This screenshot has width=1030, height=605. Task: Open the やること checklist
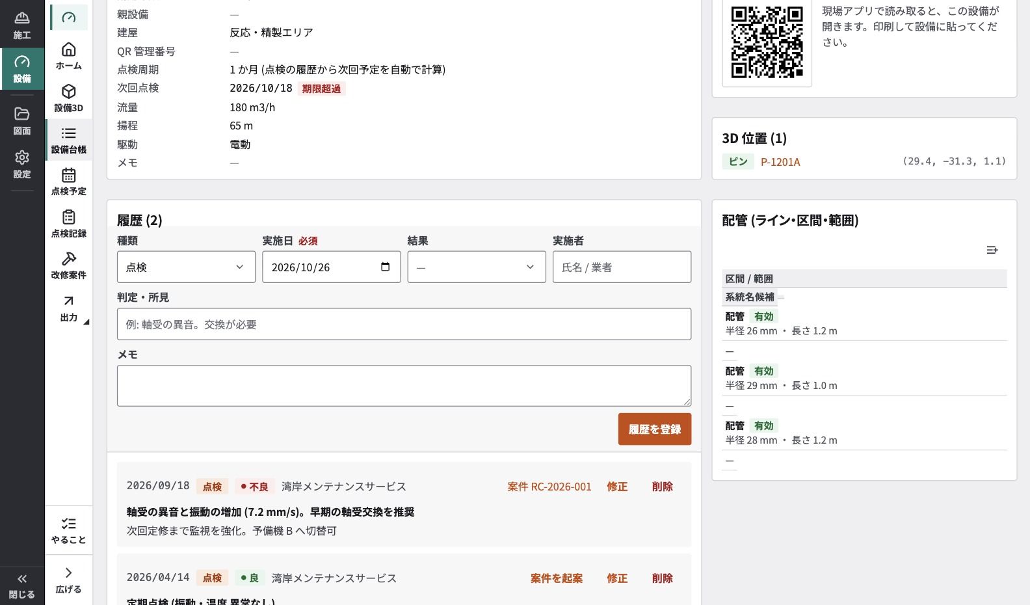click(x=69, y=530)
